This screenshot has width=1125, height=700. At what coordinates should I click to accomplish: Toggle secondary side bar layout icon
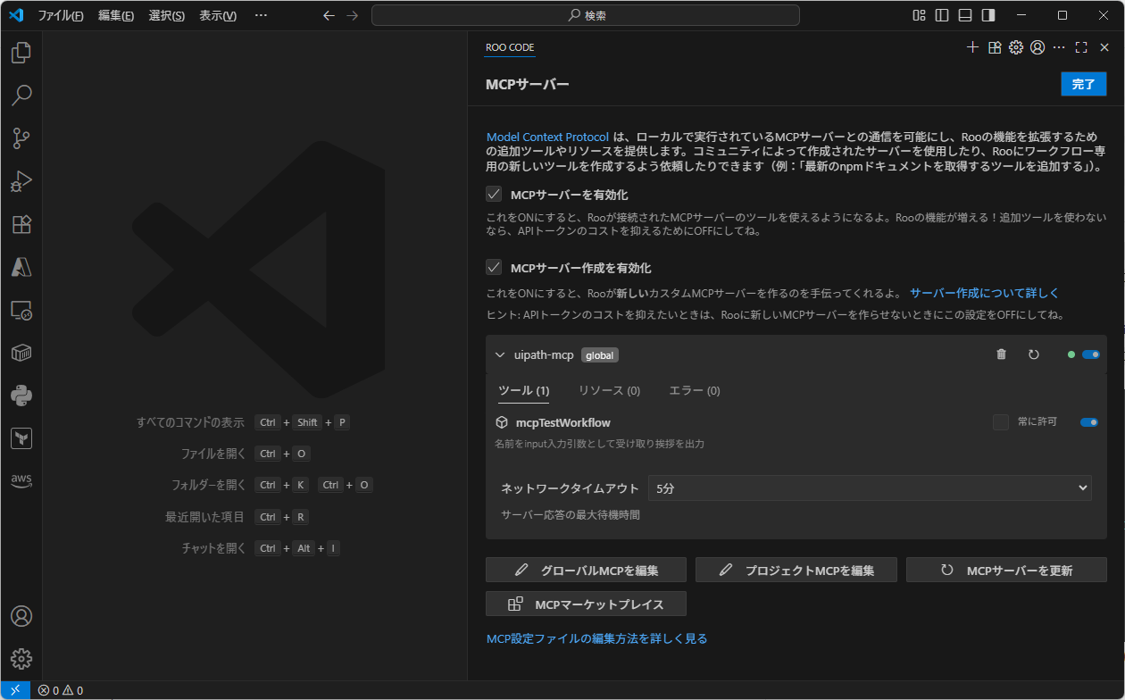988,15
